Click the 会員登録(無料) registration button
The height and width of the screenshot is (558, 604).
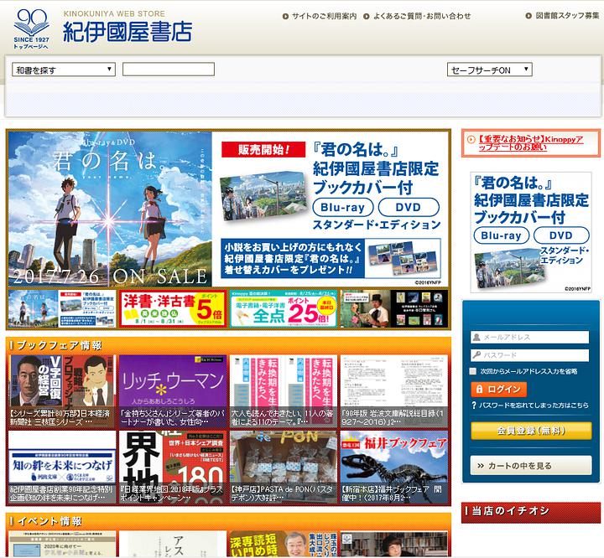pos(530,431)
